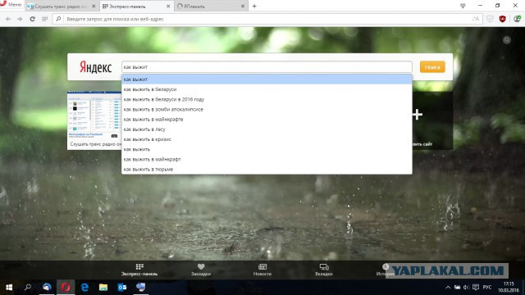Open Windows taskbar search
The height and width of the screenshot is (295, 525).
[x=28, y=288]
